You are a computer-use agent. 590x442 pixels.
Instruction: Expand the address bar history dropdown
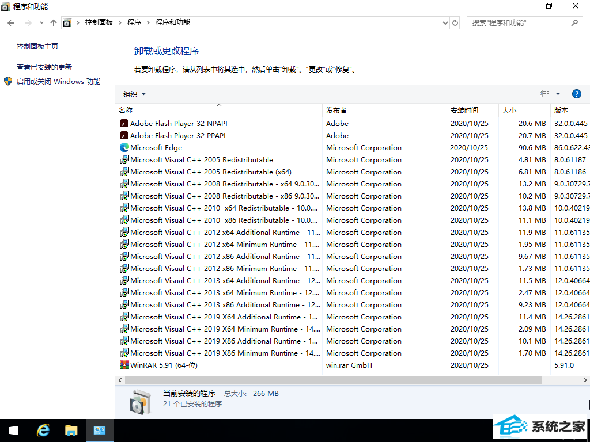pyautogui.click(x=445, y=23)
